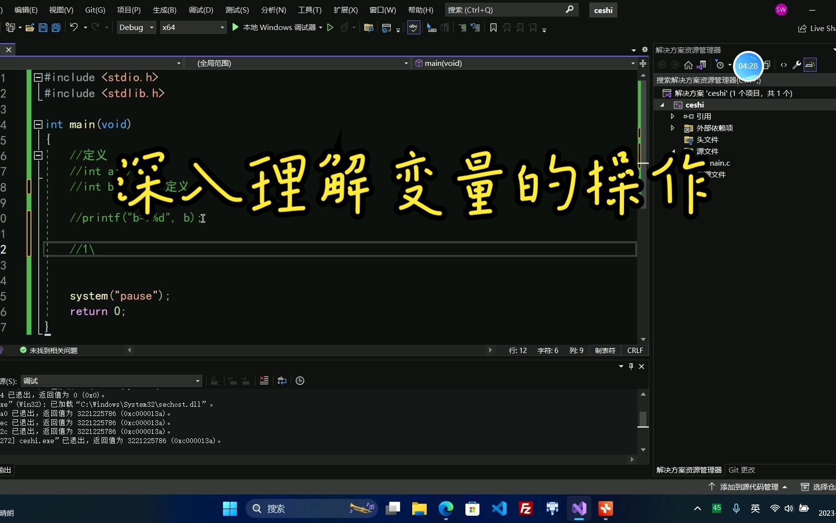Open the output source 调试 dropdown
The height and width of the screenshot is (523, 836).
point(111,381)
